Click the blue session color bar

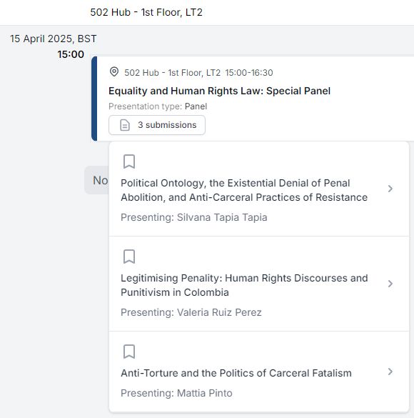pos(94,99)
